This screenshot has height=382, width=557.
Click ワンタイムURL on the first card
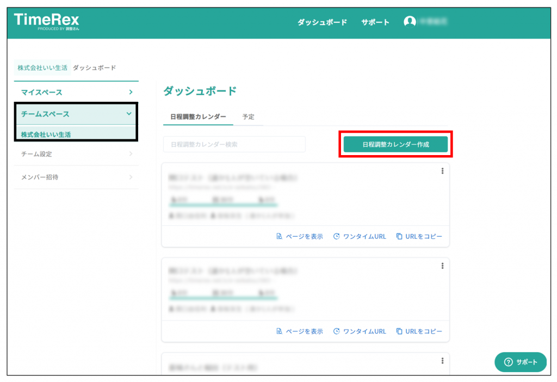(360, 237)
